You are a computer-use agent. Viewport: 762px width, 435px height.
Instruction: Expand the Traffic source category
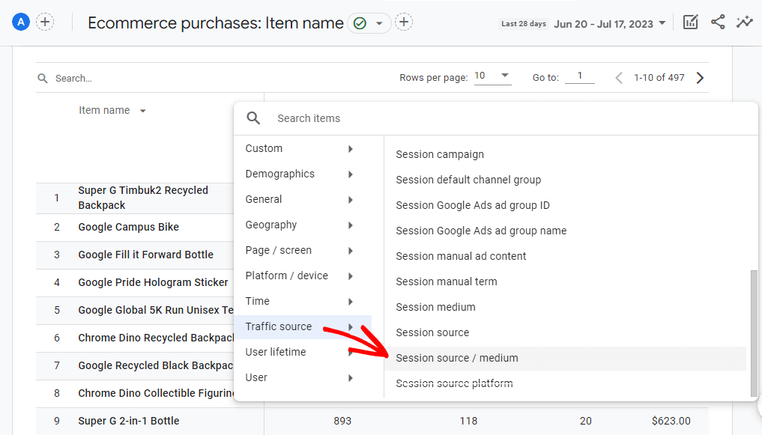click(x=279, y=326)
